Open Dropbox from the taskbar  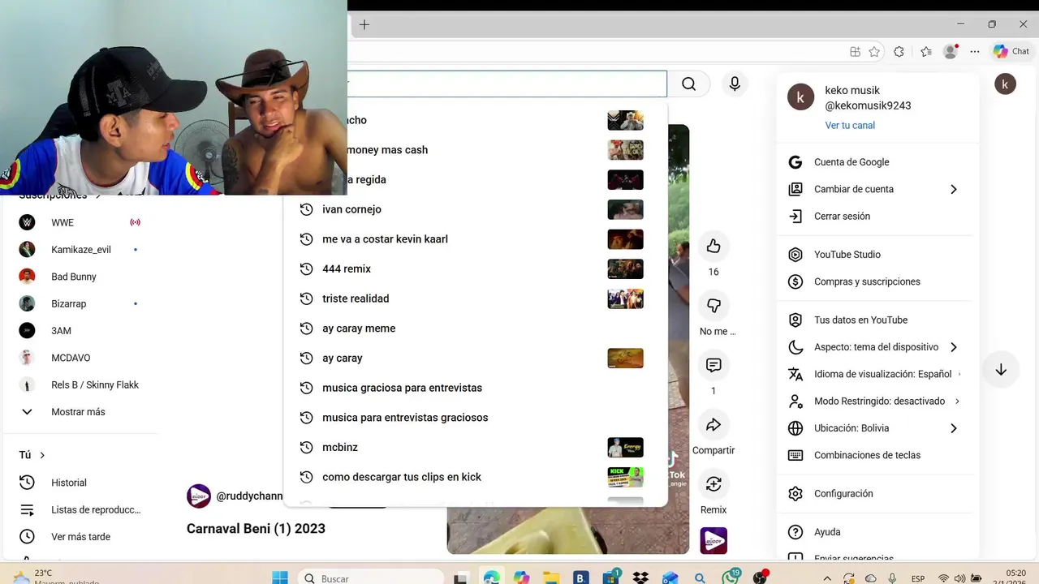(640, 578)
